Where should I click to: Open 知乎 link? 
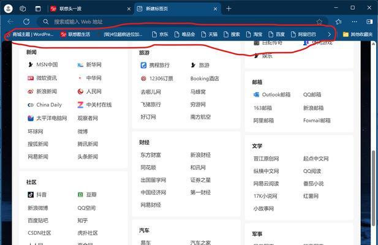click(x=83, y=221)
